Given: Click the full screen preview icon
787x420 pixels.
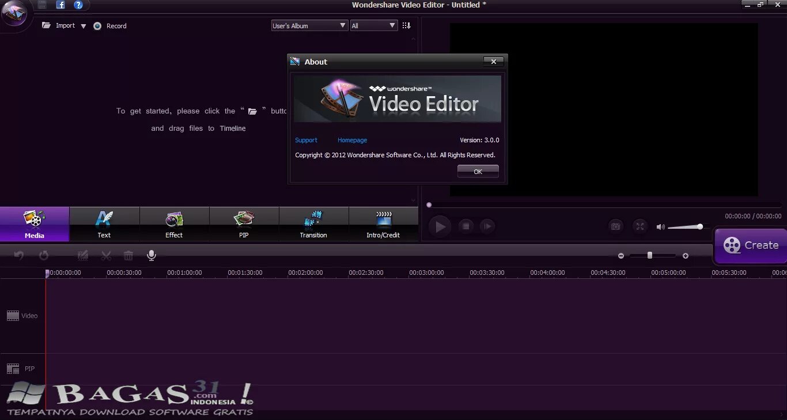Looking at the screenshot, I should (640, 226).
